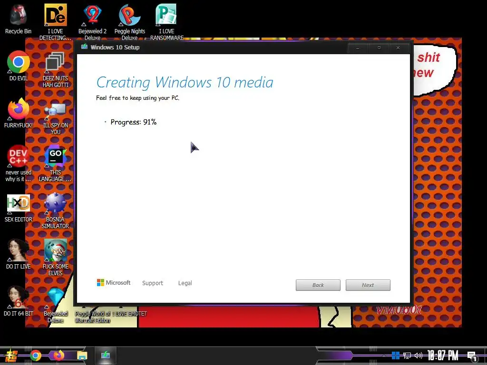Launch the Peggle Nights Deluxe shortcut
The width and height of the screenshot is (487, 365).
point(129,21)
